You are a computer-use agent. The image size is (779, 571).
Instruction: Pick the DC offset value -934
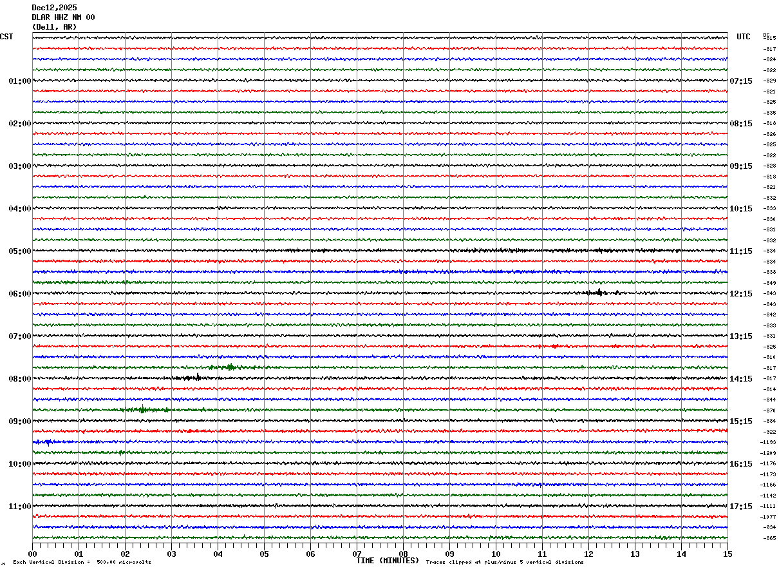769,527
